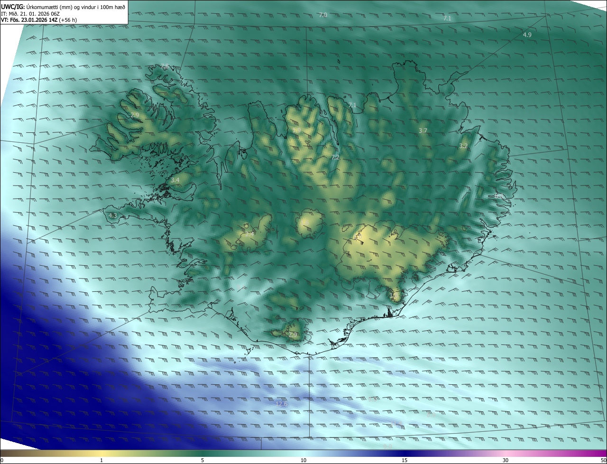
Task: Click the map value label "3.7"
Action: click(x=423, y=130)
